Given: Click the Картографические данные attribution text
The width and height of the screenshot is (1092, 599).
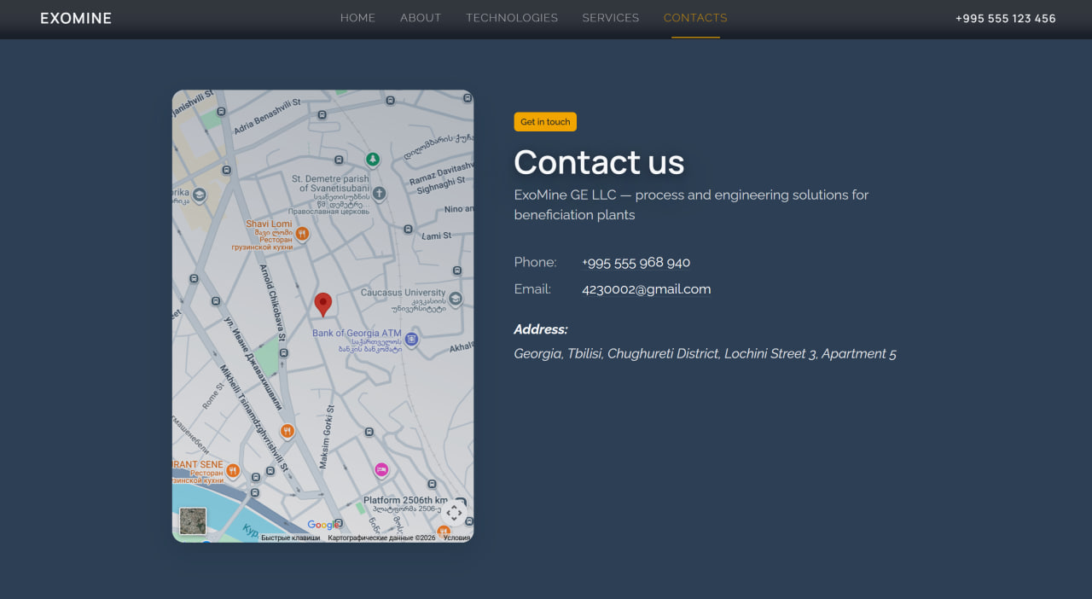Looking at the screenshot, I should (381, 538).
